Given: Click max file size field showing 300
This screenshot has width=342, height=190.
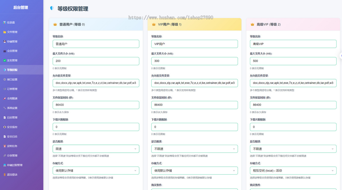Looking at the screenshot, I should pyautogui.click(x=194, y=61).
